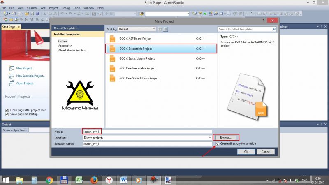Click the New Project toolbar icon
This screenshot has width=329, height=185.
6,14
